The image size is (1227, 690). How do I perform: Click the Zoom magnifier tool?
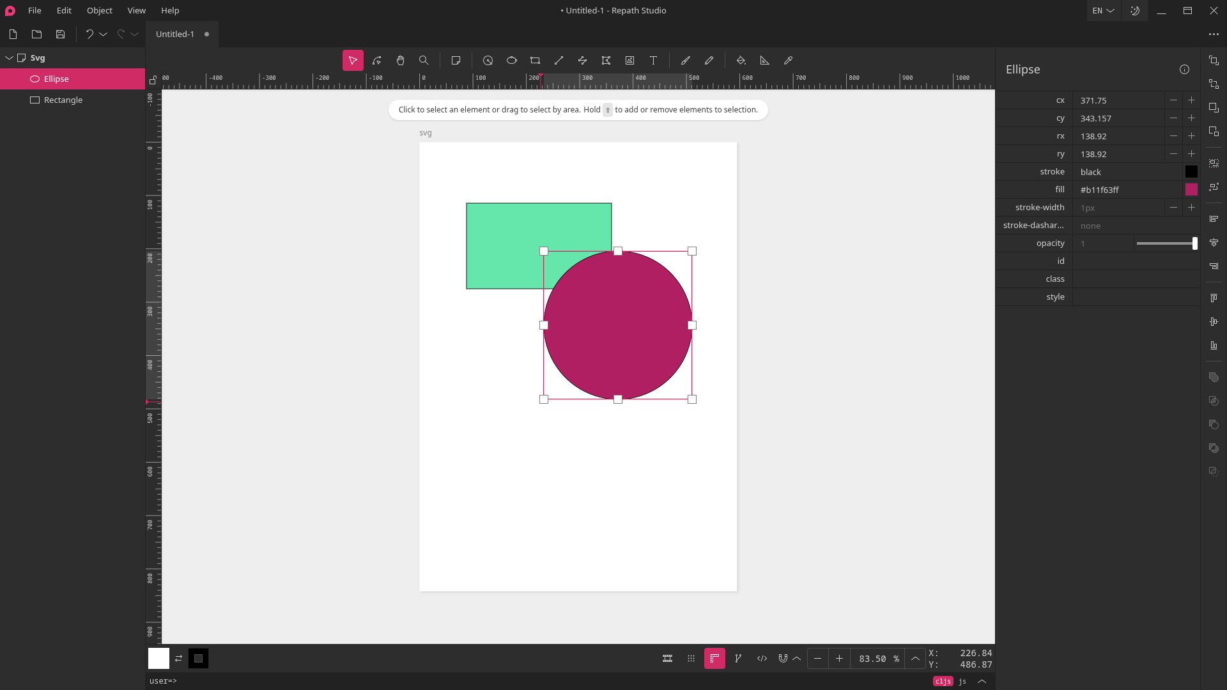pos(424,61)
